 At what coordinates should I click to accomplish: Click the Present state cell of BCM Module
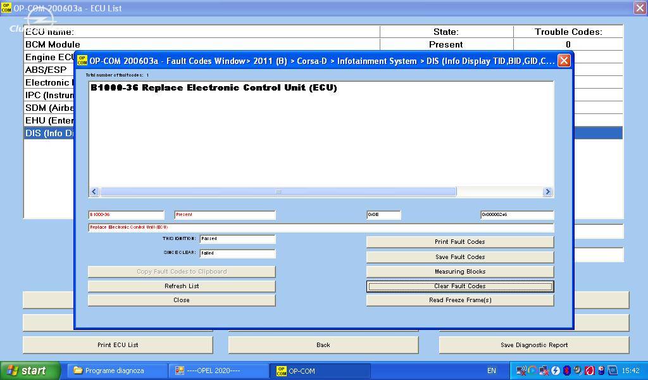(x=446, y=44)
